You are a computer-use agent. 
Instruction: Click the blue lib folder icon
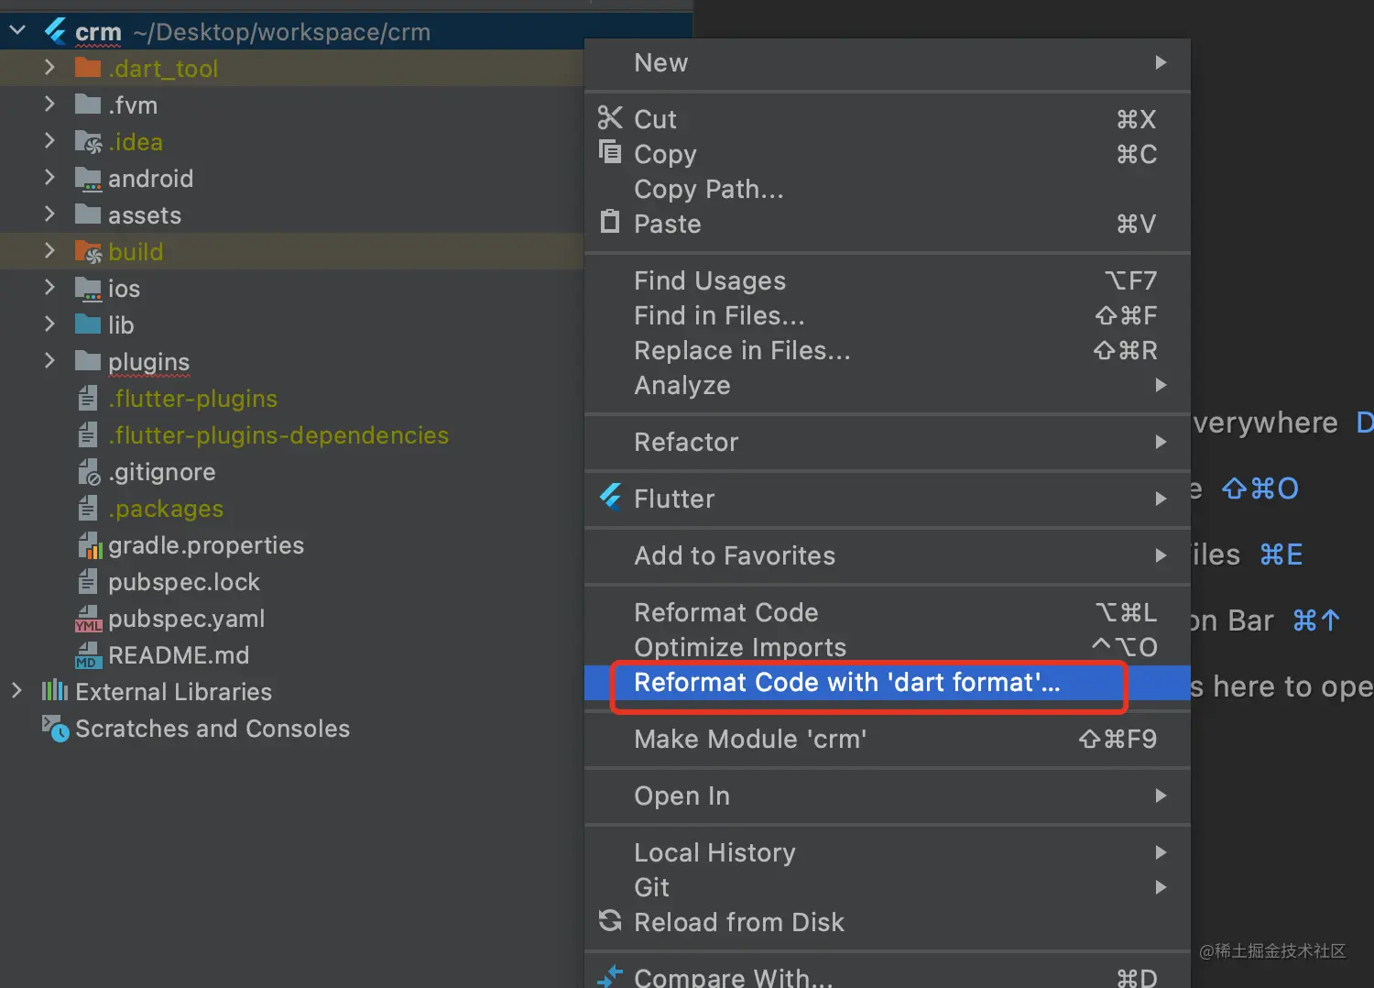click(88, 324)
